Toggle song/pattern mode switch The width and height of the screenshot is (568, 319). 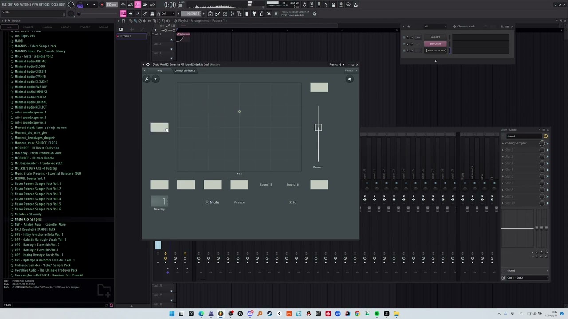(x=80, y=4)
